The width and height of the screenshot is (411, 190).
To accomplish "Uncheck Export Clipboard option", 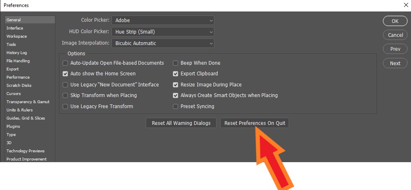I will click(x=176, y=74).
